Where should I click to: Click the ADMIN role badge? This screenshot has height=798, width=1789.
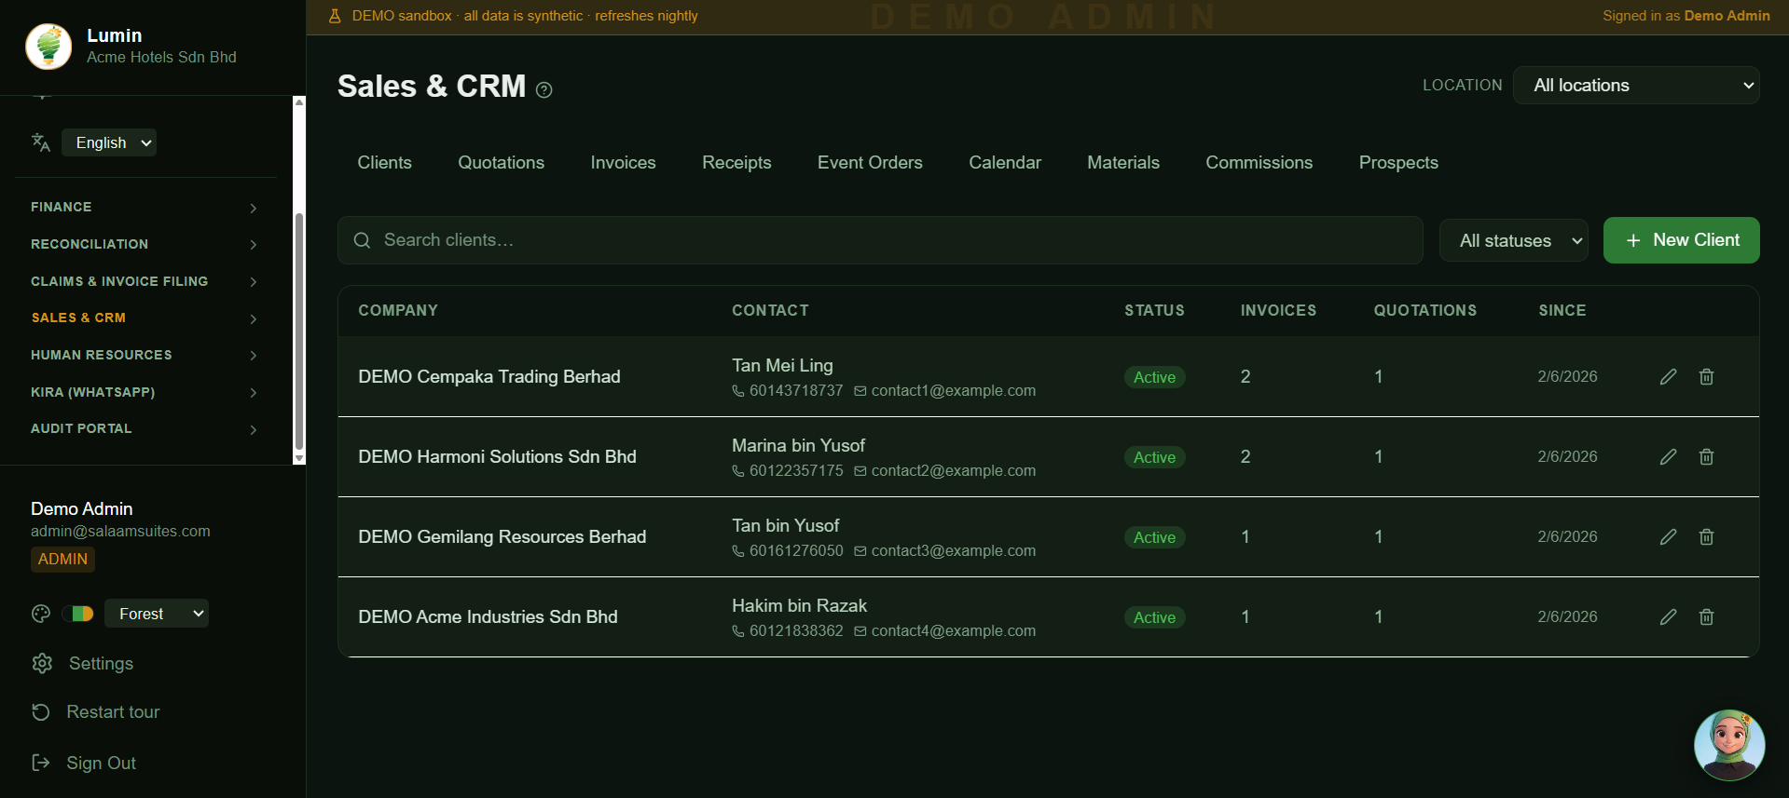click(62, 559)
